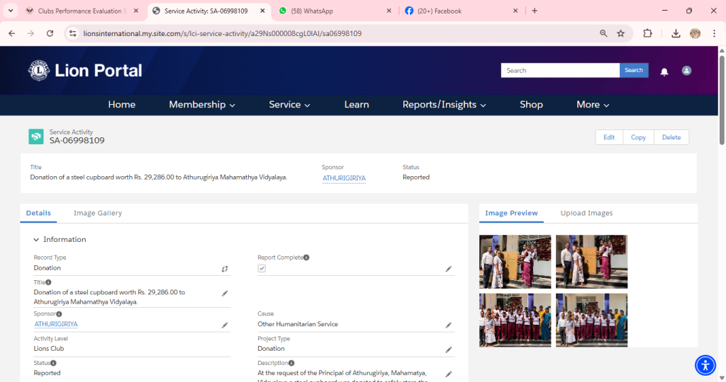View site information icon in address bar
726x382 pixels.
tap(73, 33)
